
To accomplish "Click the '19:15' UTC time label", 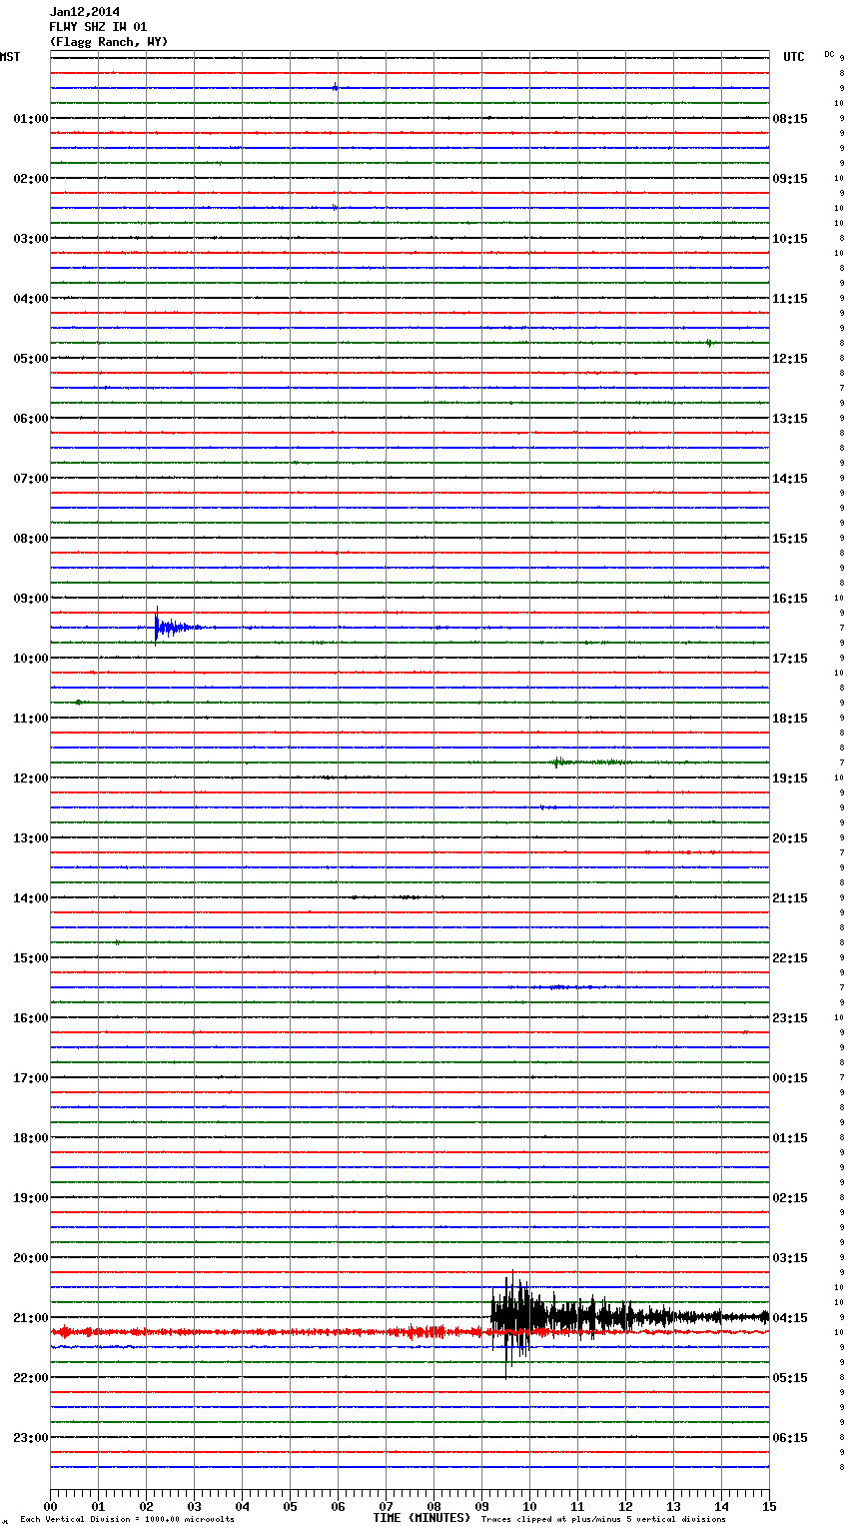I will (790, 778).
